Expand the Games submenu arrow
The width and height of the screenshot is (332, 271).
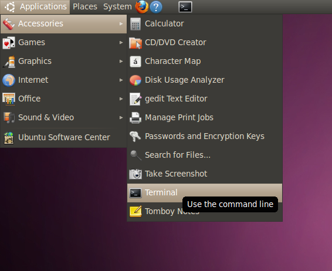[x=121, y=43]
